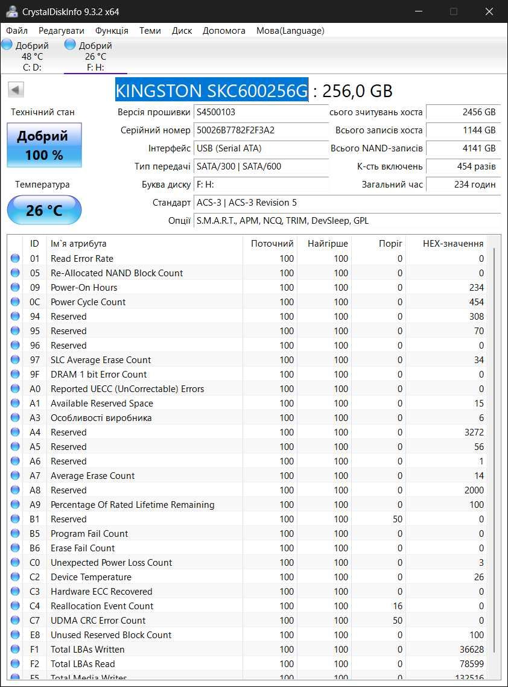Image resolution: width=508 pixels, height=687 pixels.
Task: Click the NAND writes value 4141 GB
Action: [x=463, y=148]
